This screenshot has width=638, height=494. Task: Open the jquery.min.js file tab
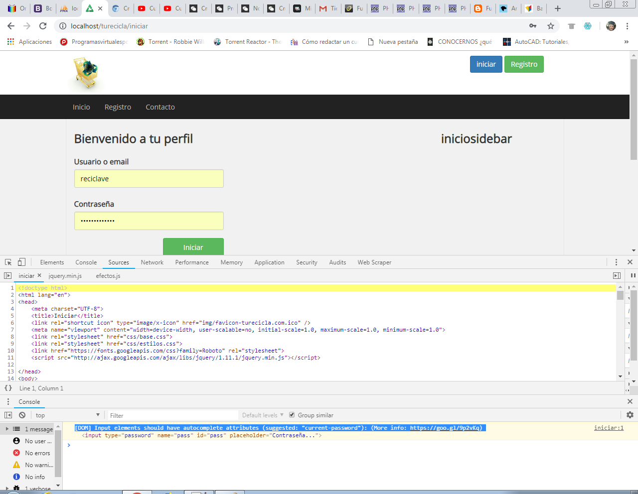click(65, 276)
